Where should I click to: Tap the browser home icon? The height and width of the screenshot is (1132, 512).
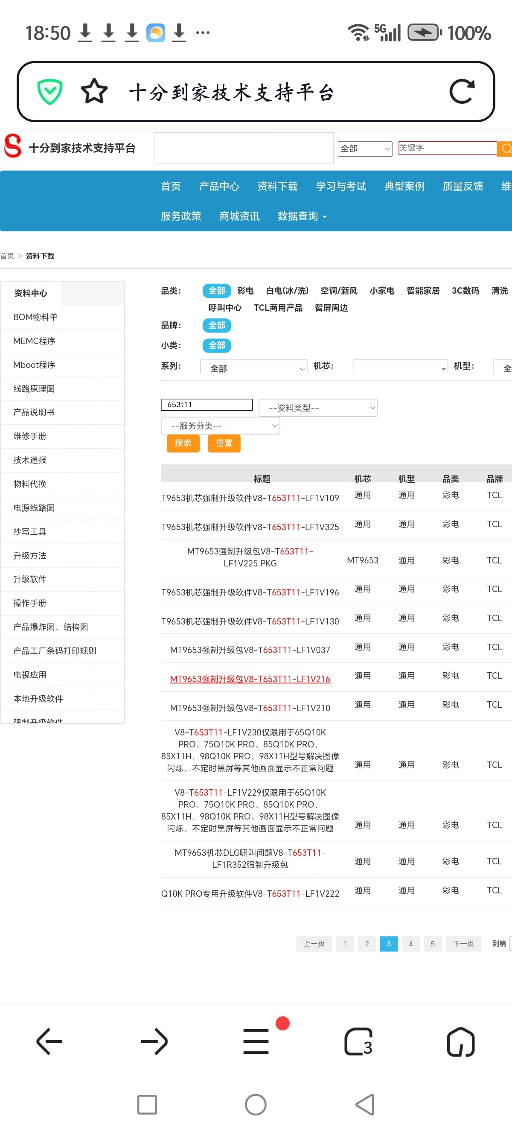pyautogui.click(x=461, y=1042)
